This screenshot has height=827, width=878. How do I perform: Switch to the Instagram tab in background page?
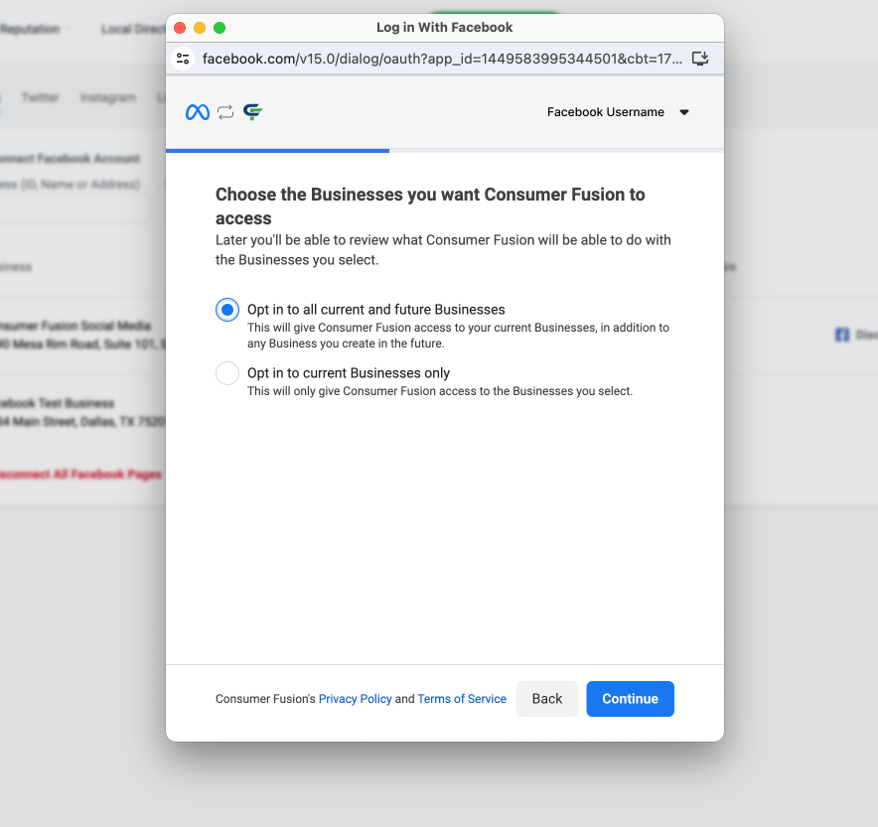point(108,97)
